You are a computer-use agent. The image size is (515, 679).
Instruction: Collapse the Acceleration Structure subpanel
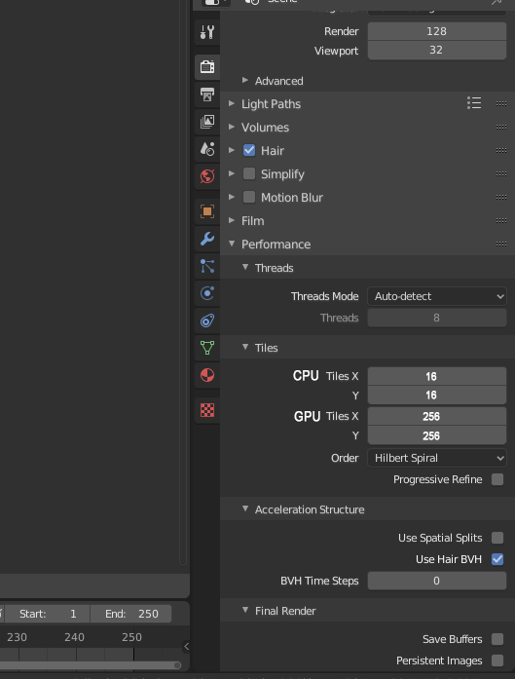(245, 509)
